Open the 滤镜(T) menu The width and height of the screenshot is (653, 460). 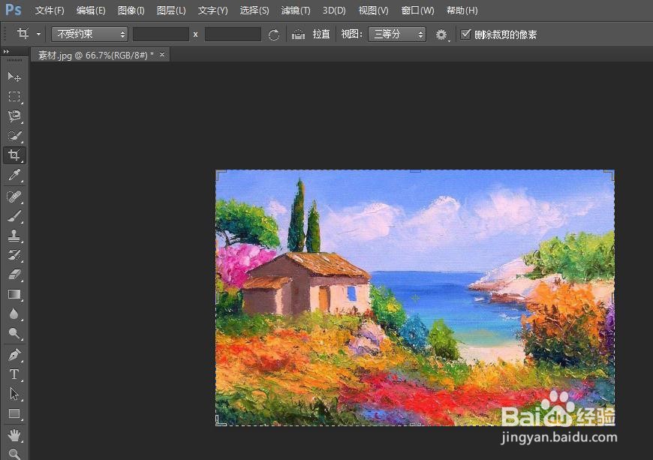295,10
